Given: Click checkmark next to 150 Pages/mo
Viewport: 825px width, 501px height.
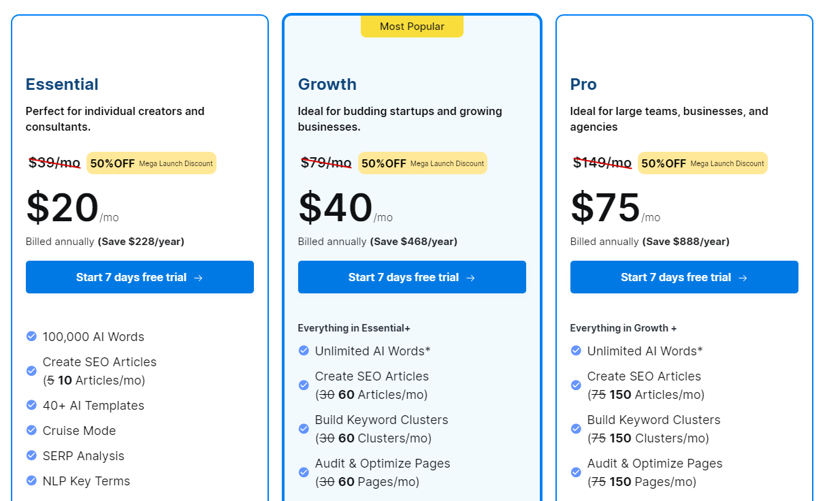Looking at the screenshot, I should (576, 472).
